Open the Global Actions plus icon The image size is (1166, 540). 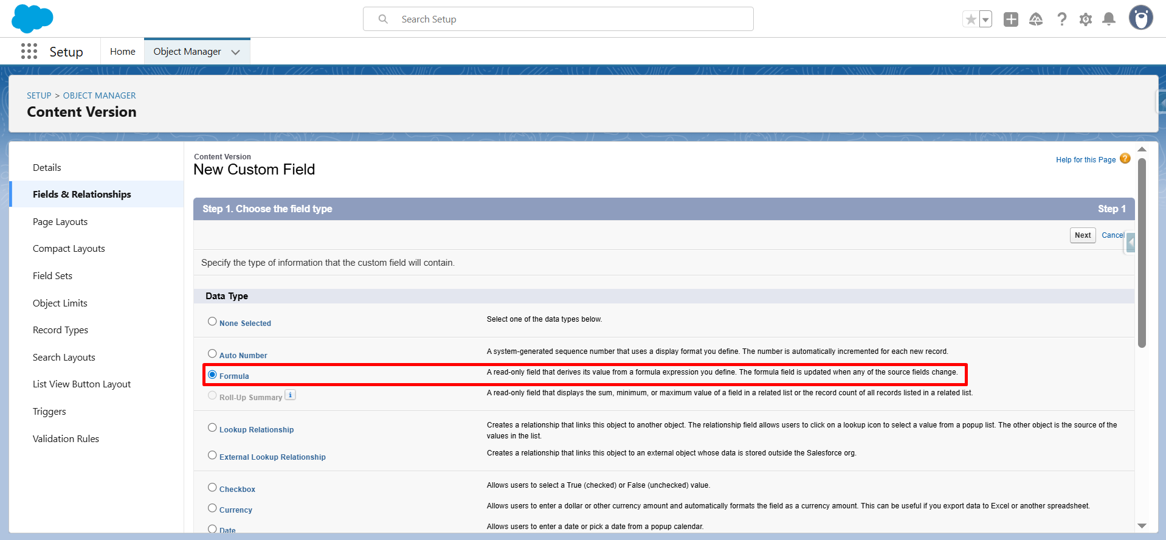(x=1010, y=19)
